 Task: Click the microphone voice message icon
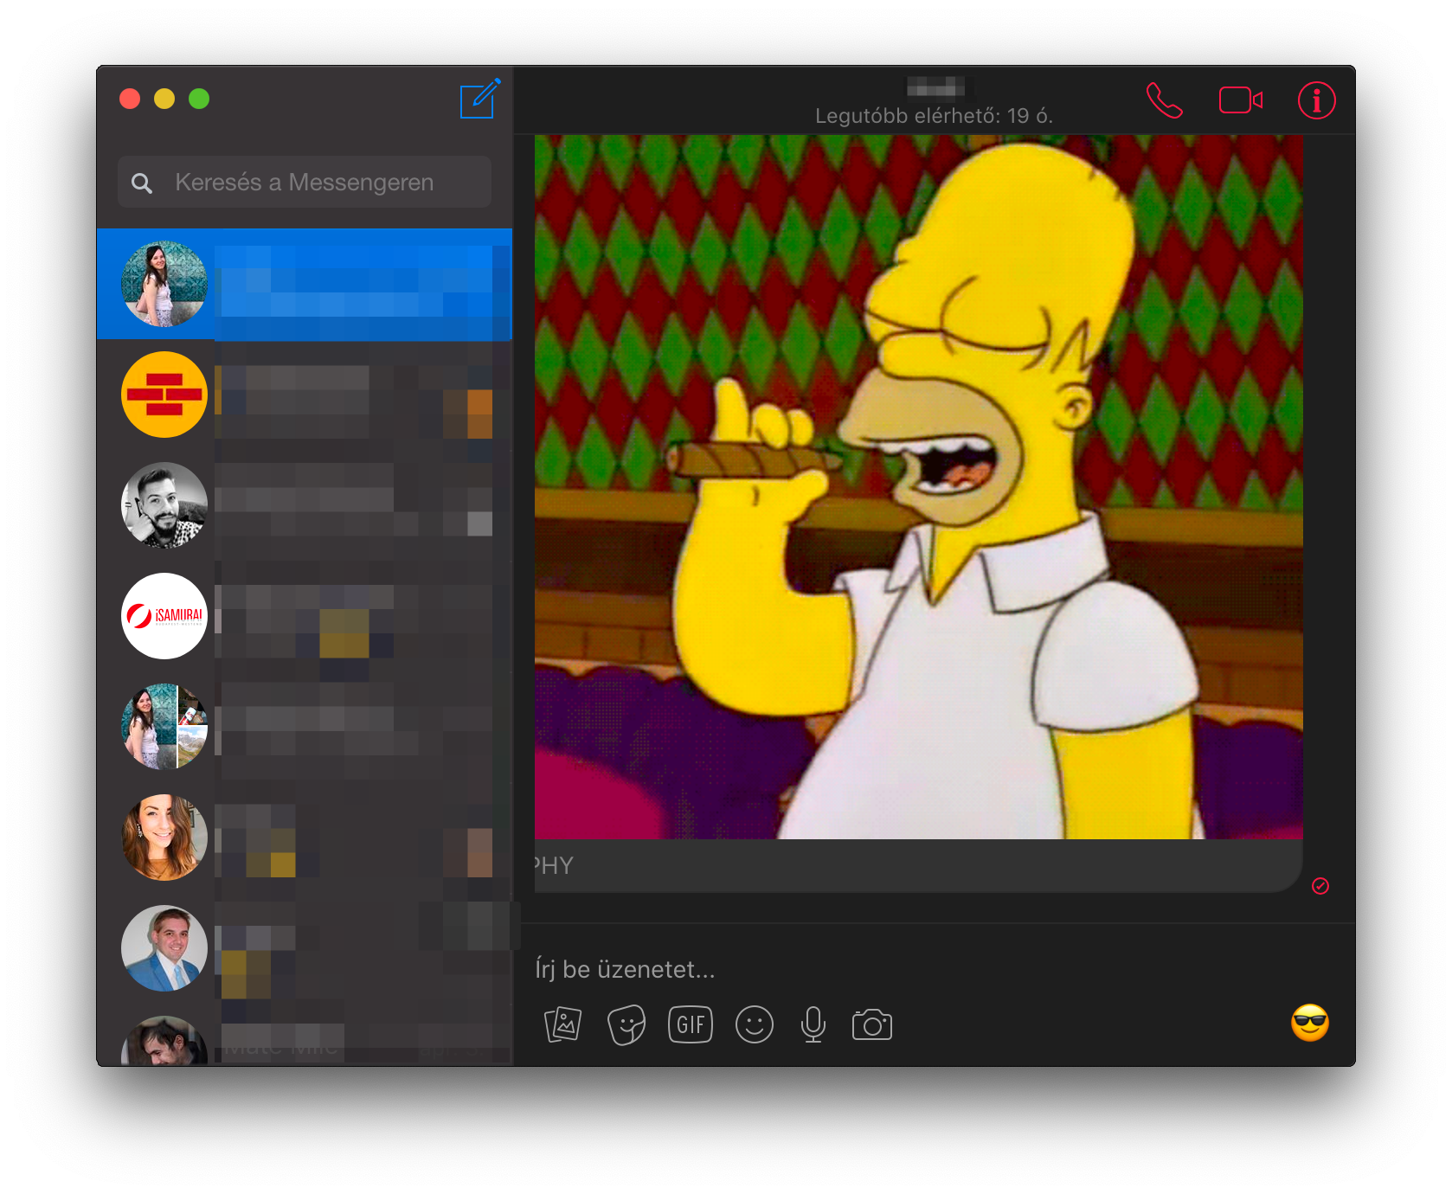coord(813,1025)
